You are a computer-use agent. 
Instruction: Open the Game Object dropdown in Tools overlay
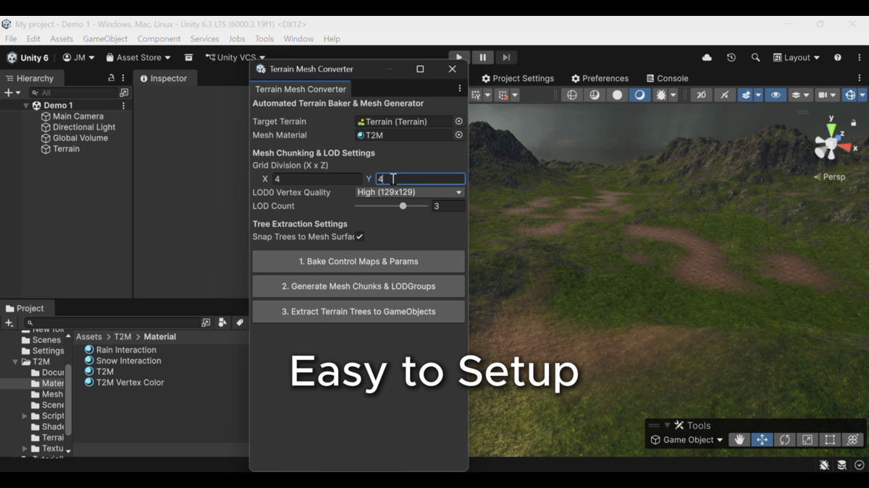click(687, 440)
